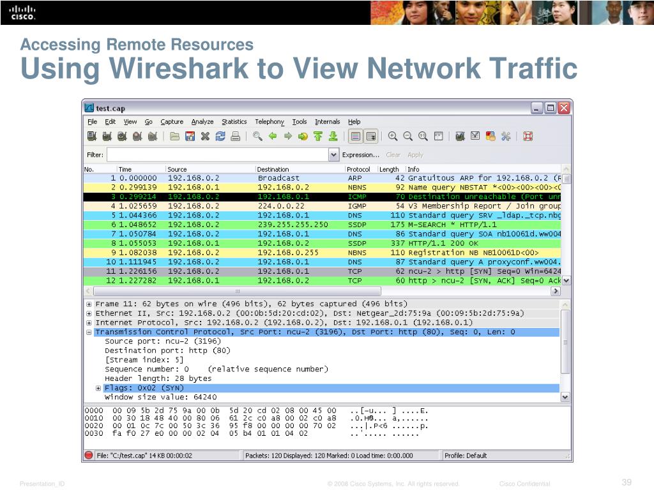Select packet 3 ICMP Destination unreachable row
Screen dimensions: 654x490
[322, 197]
